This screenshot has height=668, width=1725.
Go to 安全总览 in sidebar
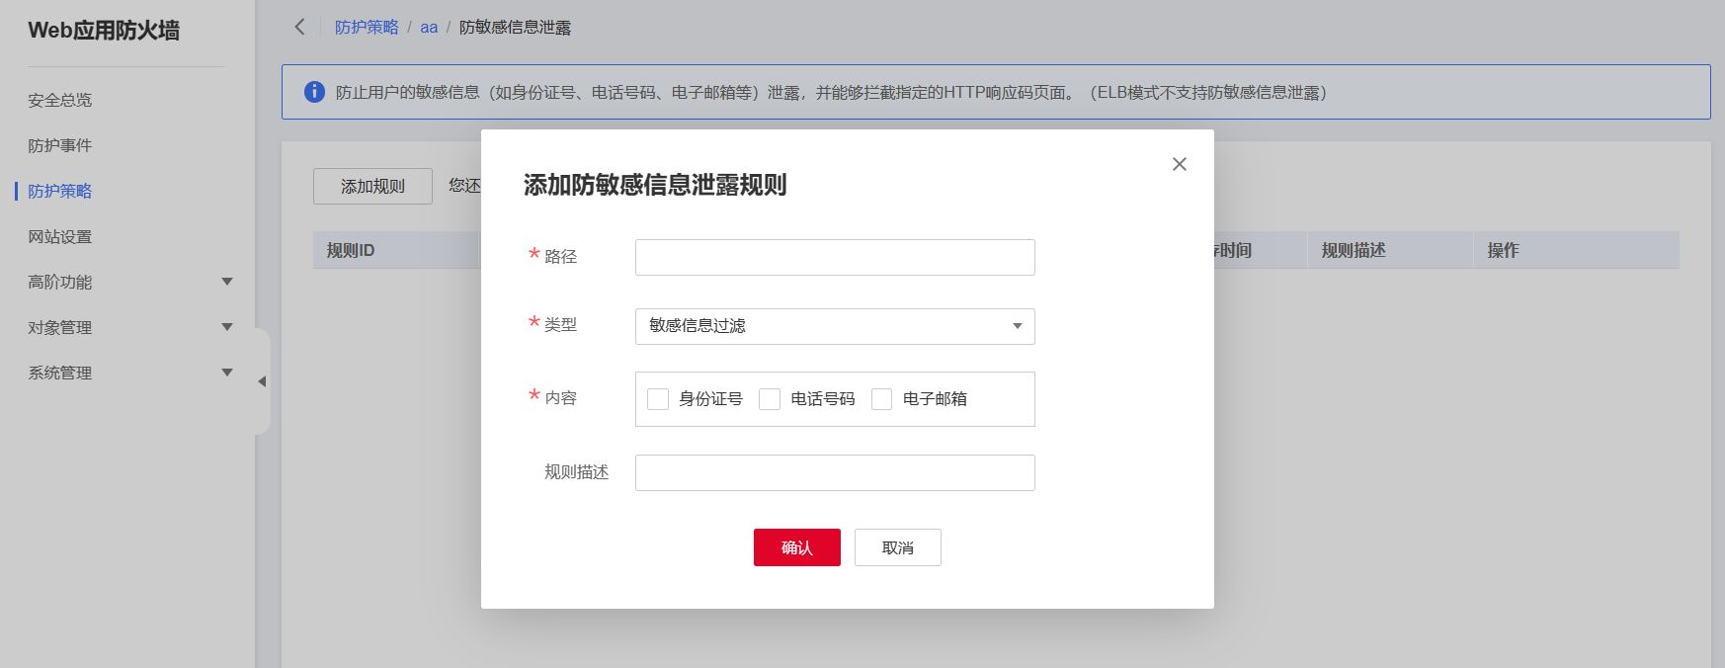pos(60,100)
